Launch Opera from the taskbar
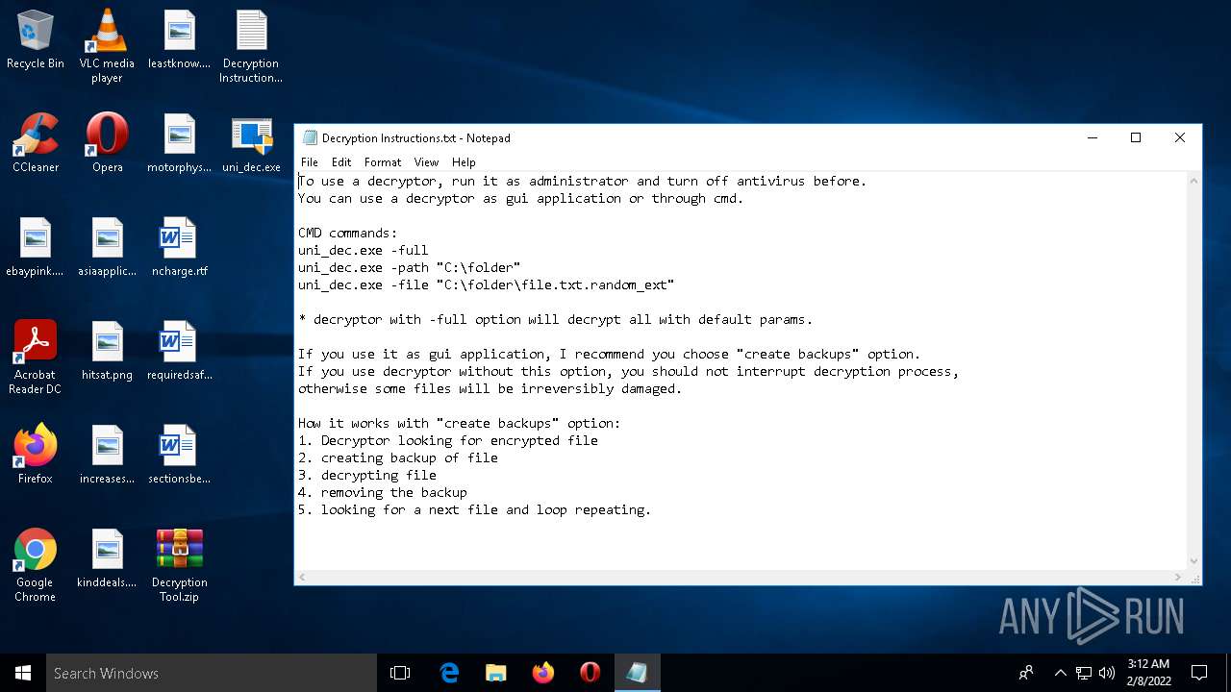Image resolution: width=1231 pixels, height=692 pixels. (x=590, y=673)
